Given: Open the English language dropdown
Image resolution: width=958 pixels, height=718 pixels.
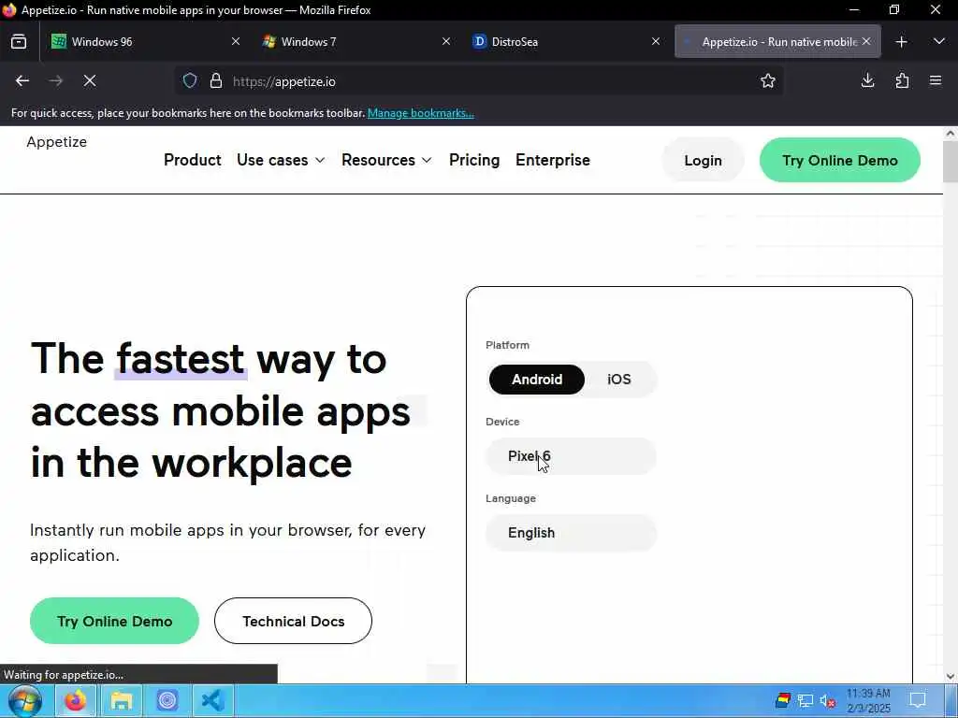Looking at the screenshot, I should click(572, 533).
